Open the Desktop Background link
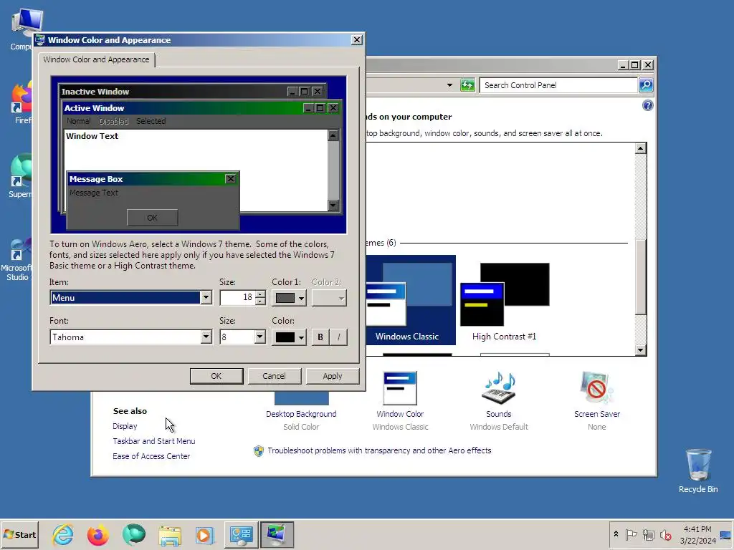The height and width of the screenshot is (550, 734). tap(301, 414)
